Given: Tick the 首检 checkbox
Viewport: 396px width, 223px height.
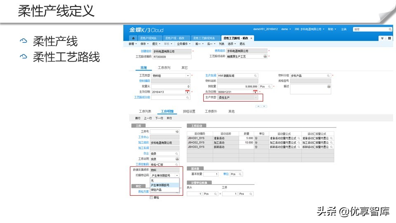Looking at the screenshot, I should [151, 198].
